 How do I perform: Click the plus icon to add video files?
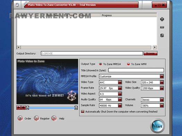click(162, 19)
